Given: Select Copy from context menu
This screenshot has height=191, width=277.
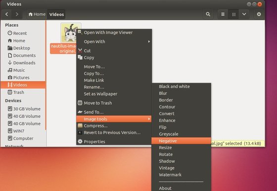Looking at the screenshot, I should [114, 58].
